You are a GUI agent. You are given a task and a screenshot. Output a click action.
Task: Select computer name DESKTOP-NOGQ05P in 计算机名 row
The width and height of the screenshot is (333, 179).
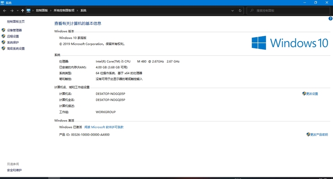[x=110, y=94]
